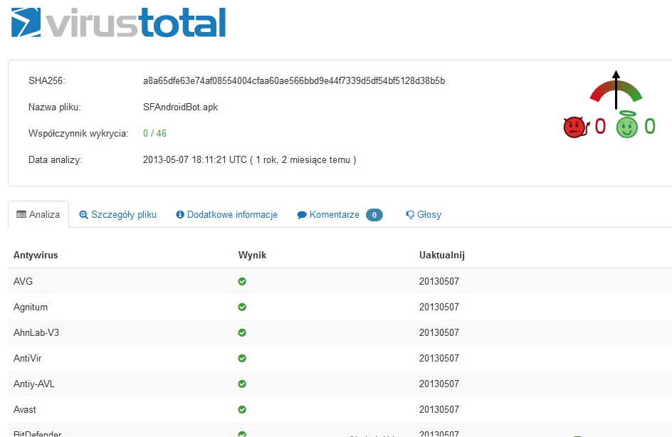Screen dimensions: 672x437
Task: Click the SHA256: label
Action: 47,81
